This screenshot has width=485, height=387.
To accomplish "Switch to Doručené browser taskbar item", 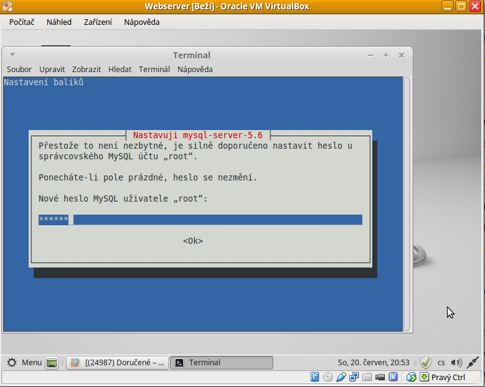I will (x=117, y=363).
